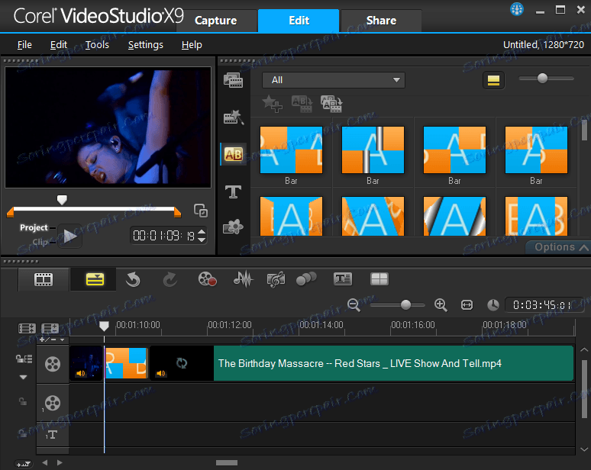Click the Mark-out trim handle
591x470 pixels.
click(x=177, y=212)
